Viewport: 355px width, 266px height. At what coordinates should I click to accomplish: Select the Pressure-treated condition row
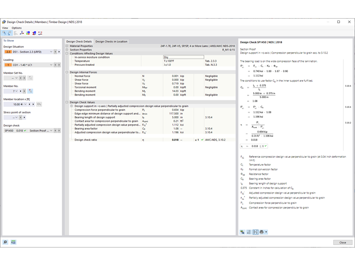[x=152, y=65]
